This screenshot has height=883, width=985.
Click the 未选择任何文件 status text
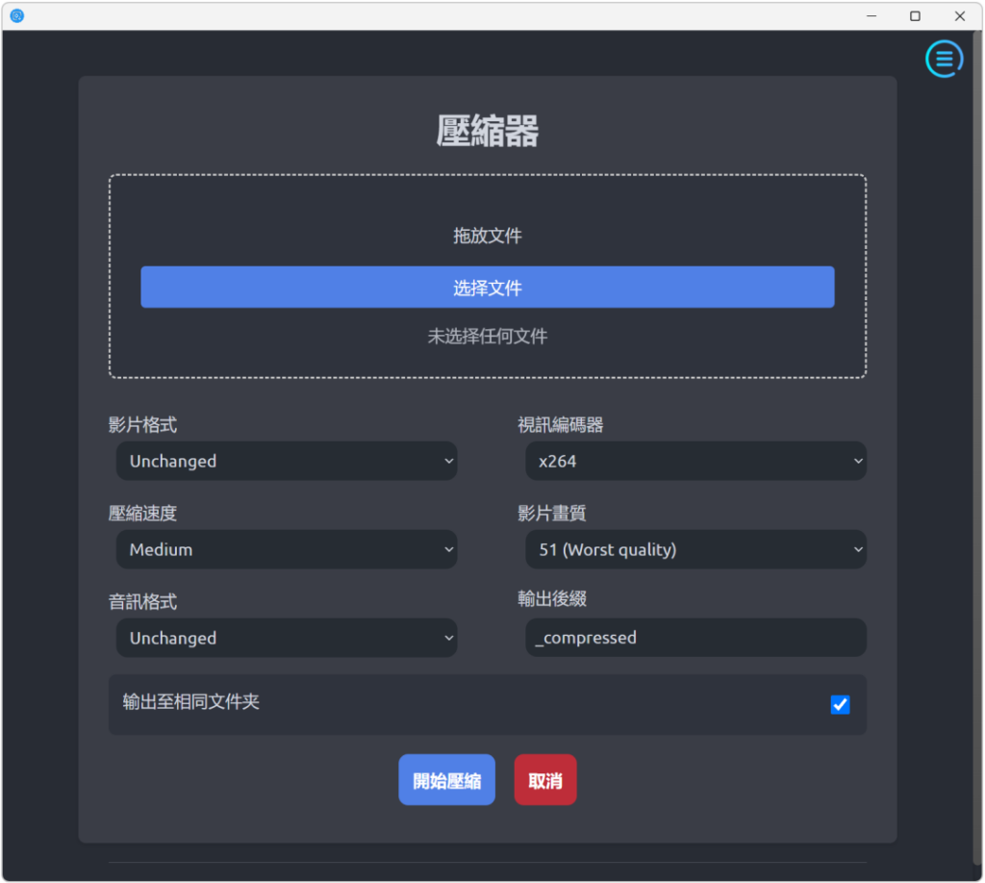click(x=488, y=337)
